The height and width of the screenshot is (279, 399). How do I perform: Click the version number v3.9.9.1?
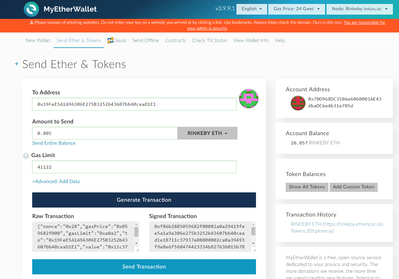225,8
